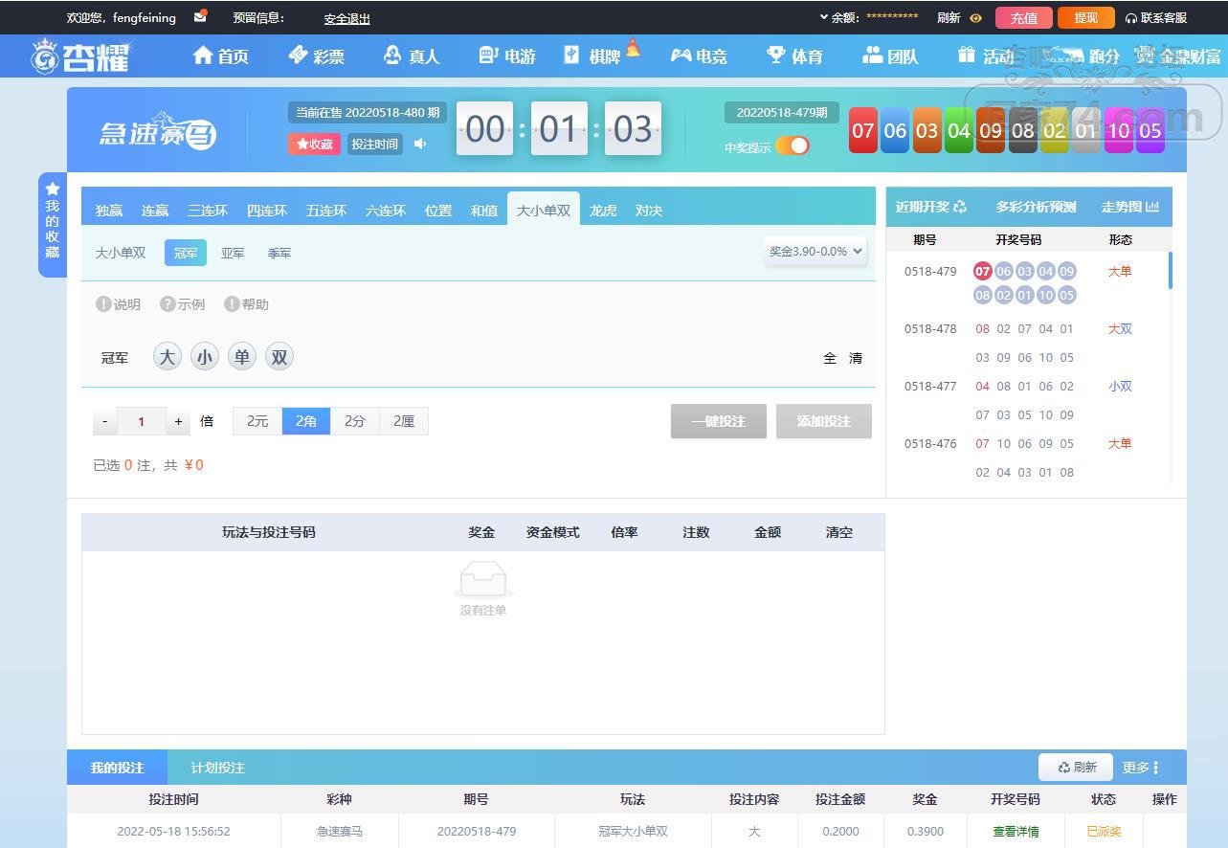Click 查看详情 link in bet row
The image size is (1228, 848).
tap(1015, 832)
